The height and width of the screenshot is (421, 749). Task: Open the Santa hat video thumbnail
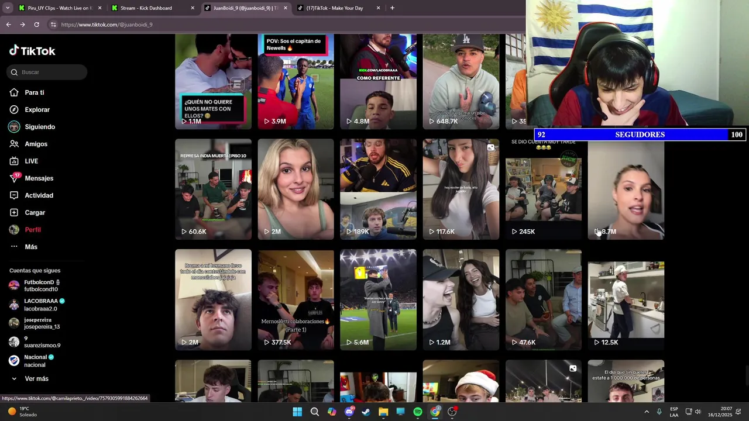[461, 381]
